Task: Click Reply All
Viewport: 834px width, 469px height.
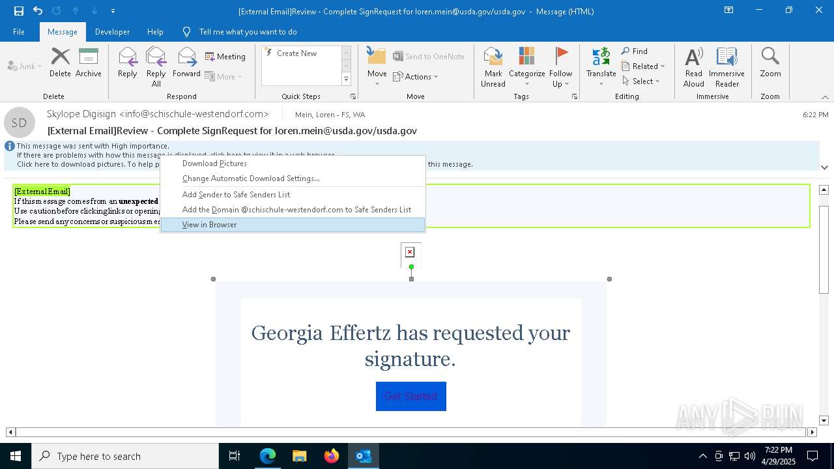Action: pyautogui.click(x=156, y=66)
